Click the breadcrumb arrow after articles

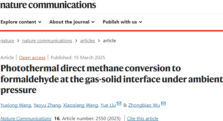[99, 41]
